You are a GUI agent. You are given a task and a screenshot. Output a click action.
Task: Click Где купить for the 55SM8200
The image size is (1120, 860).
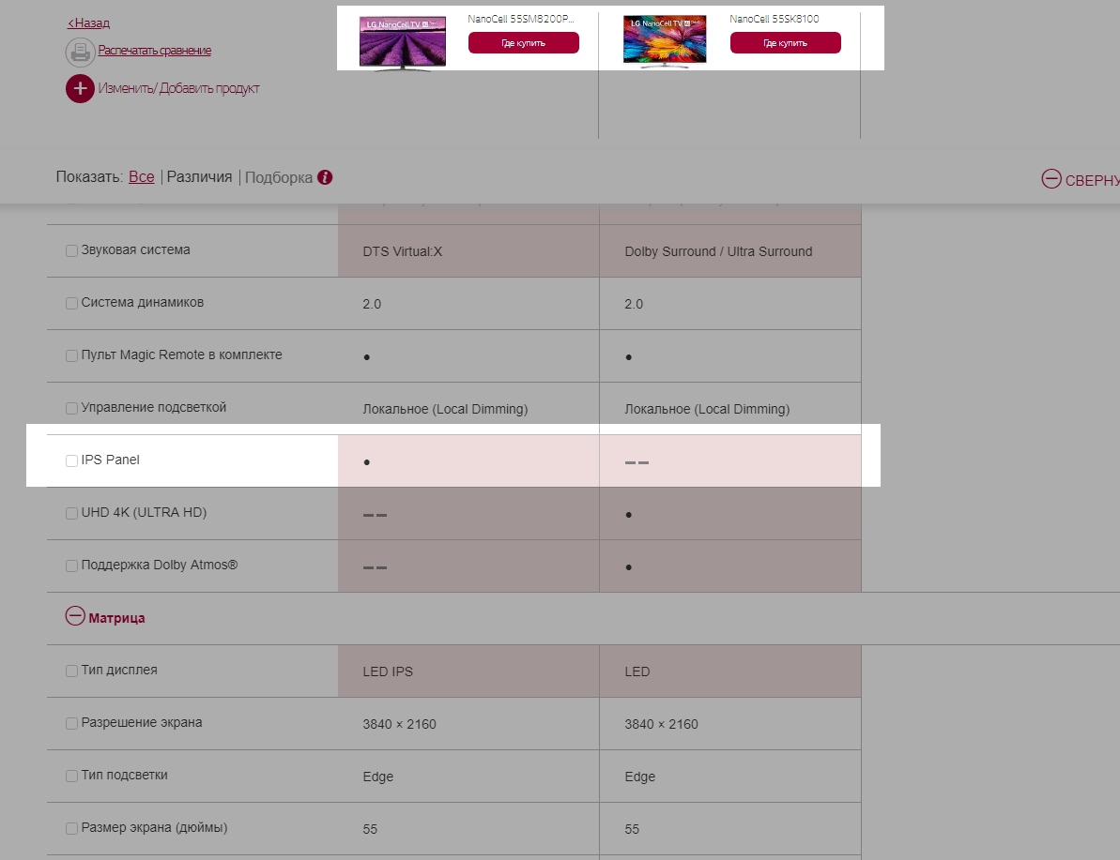(523, 43)
